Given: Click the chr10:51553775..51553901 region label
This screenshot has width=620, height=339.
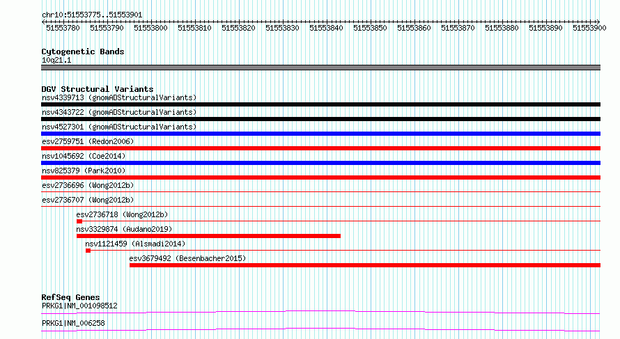Looking at the screenshot, I should coord(92,15).
